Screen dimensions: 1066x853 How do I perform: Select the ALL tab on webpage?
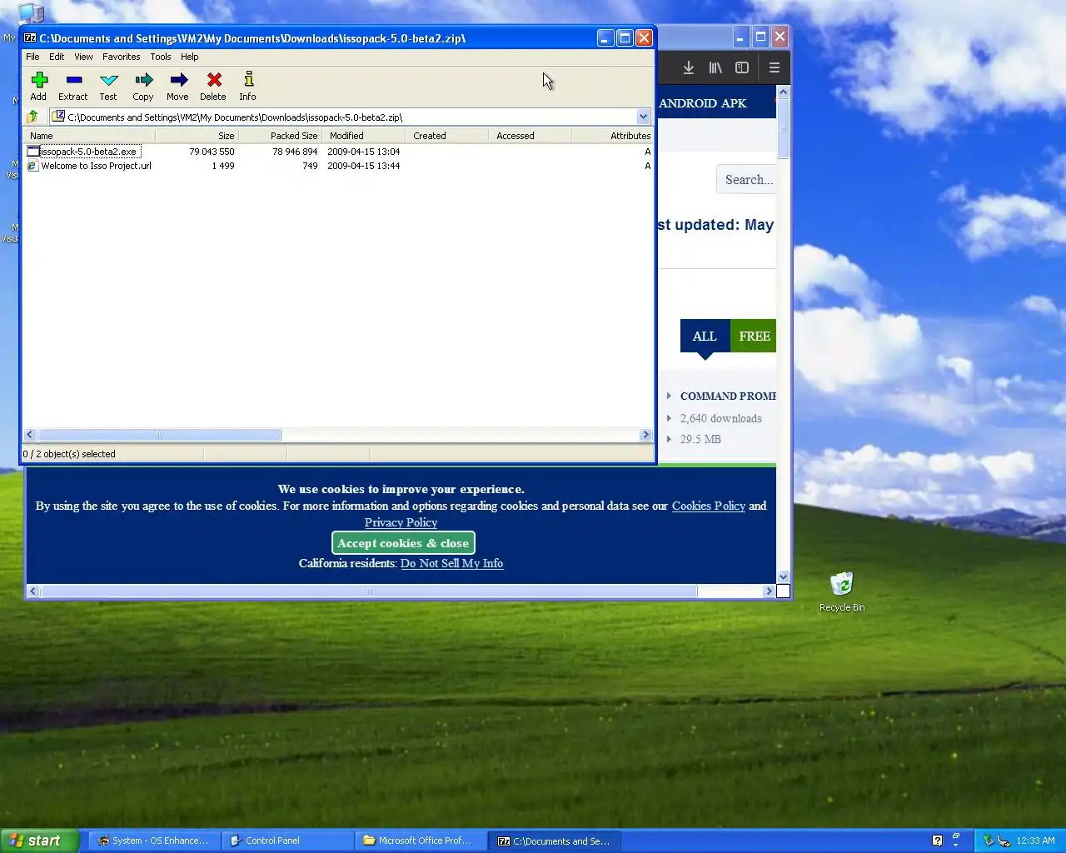coord(705,336)
